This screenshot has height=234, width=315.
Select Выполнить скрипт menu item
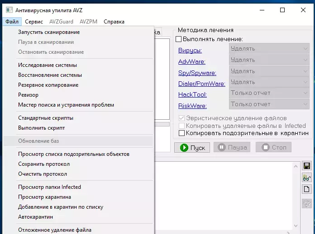(x=78, y=128)
